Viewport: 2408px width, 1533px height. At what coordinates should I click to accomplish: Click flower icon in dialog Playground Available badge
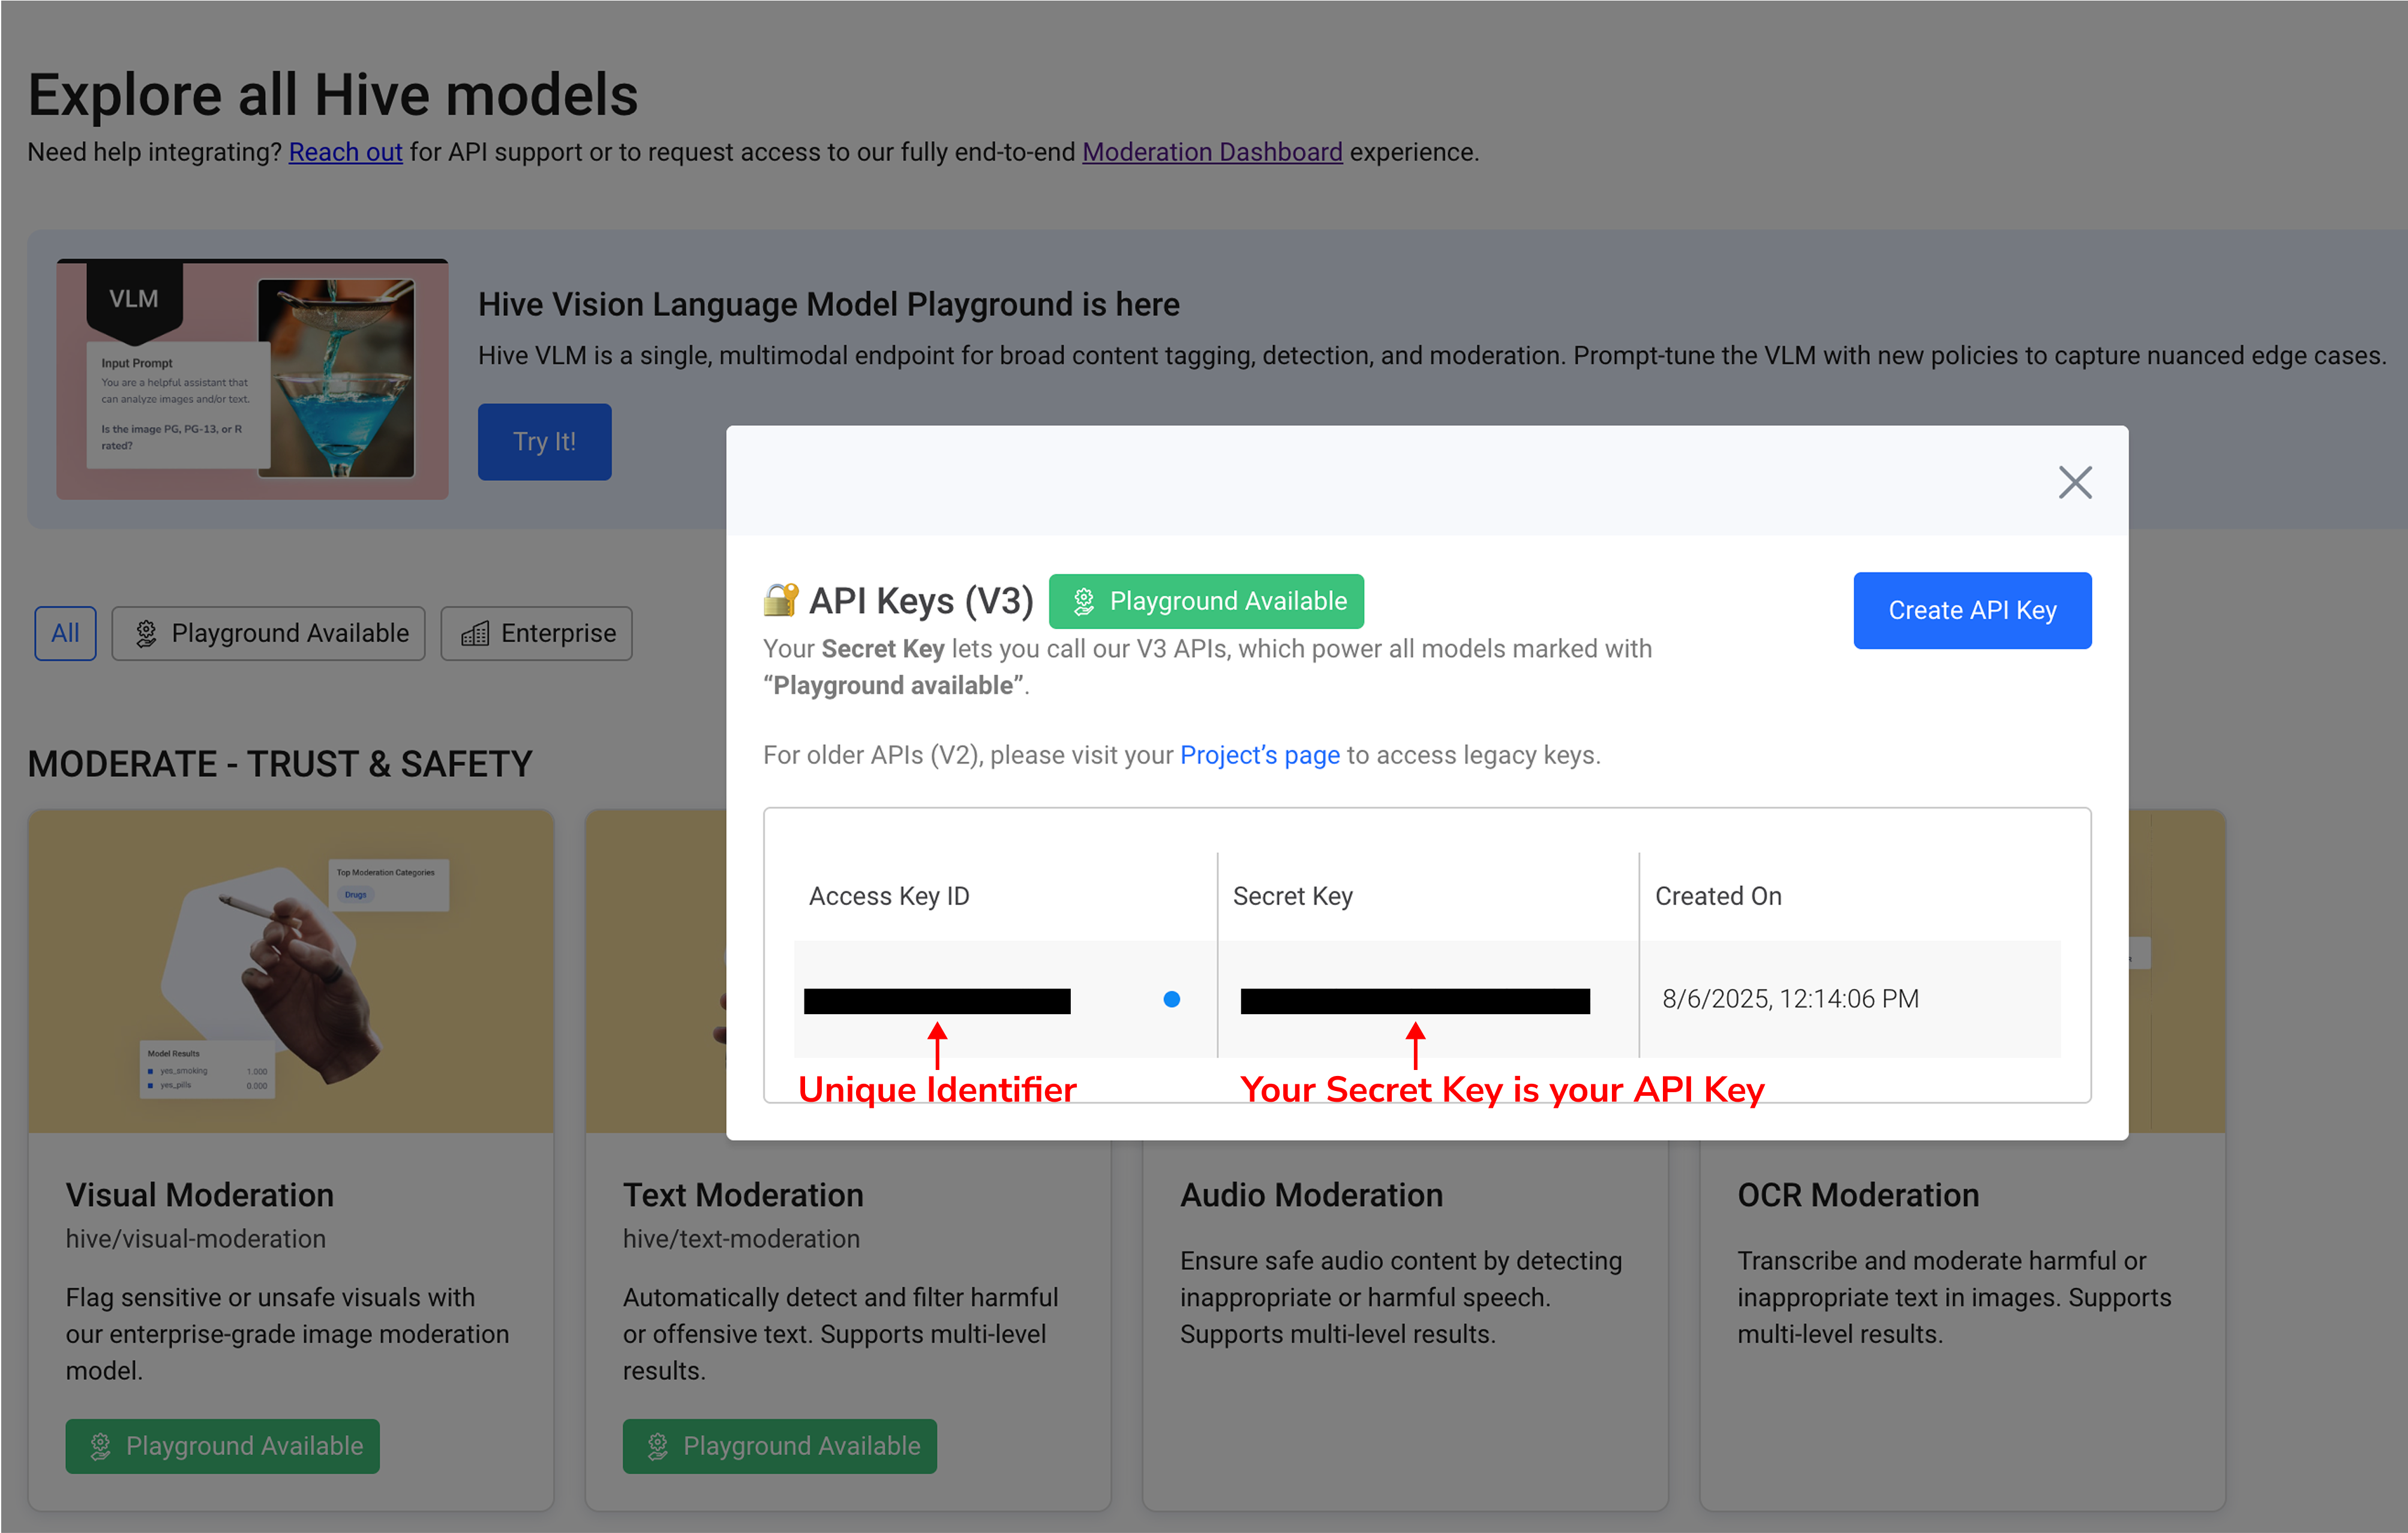tap(1083, 601)
